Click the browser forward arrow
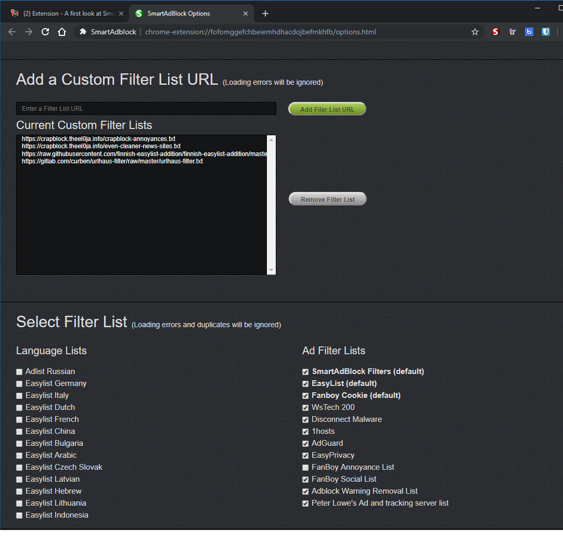Viewport: 563px width, 541px height. click(29, 32)
